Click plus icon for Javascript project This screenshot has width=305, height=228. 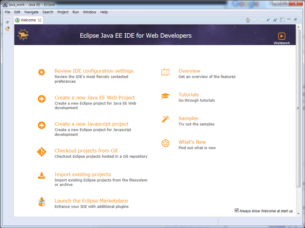(x=41, y=125)
